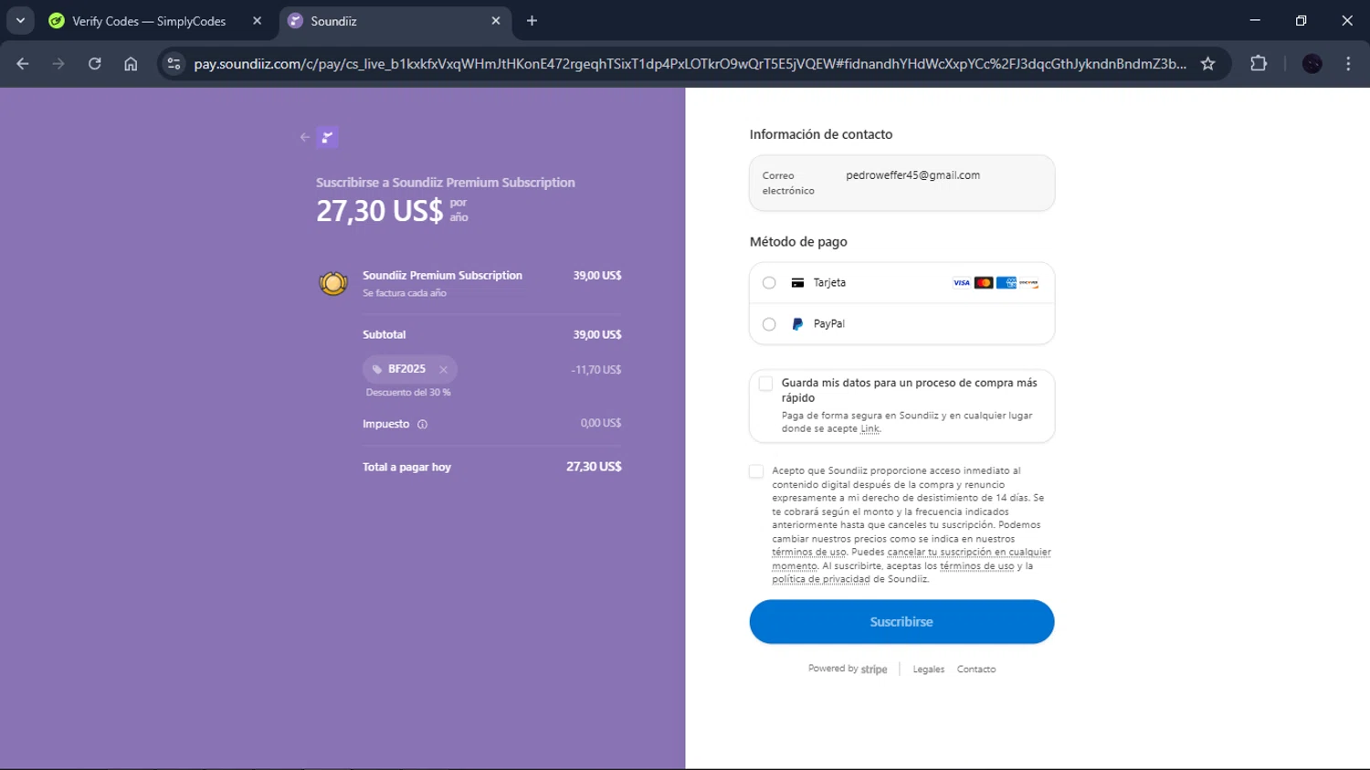Image resolution: width=1370 pixels, height=770 pixels.
Task: Select PayPal payment method
Action: (x=769, y=324)
